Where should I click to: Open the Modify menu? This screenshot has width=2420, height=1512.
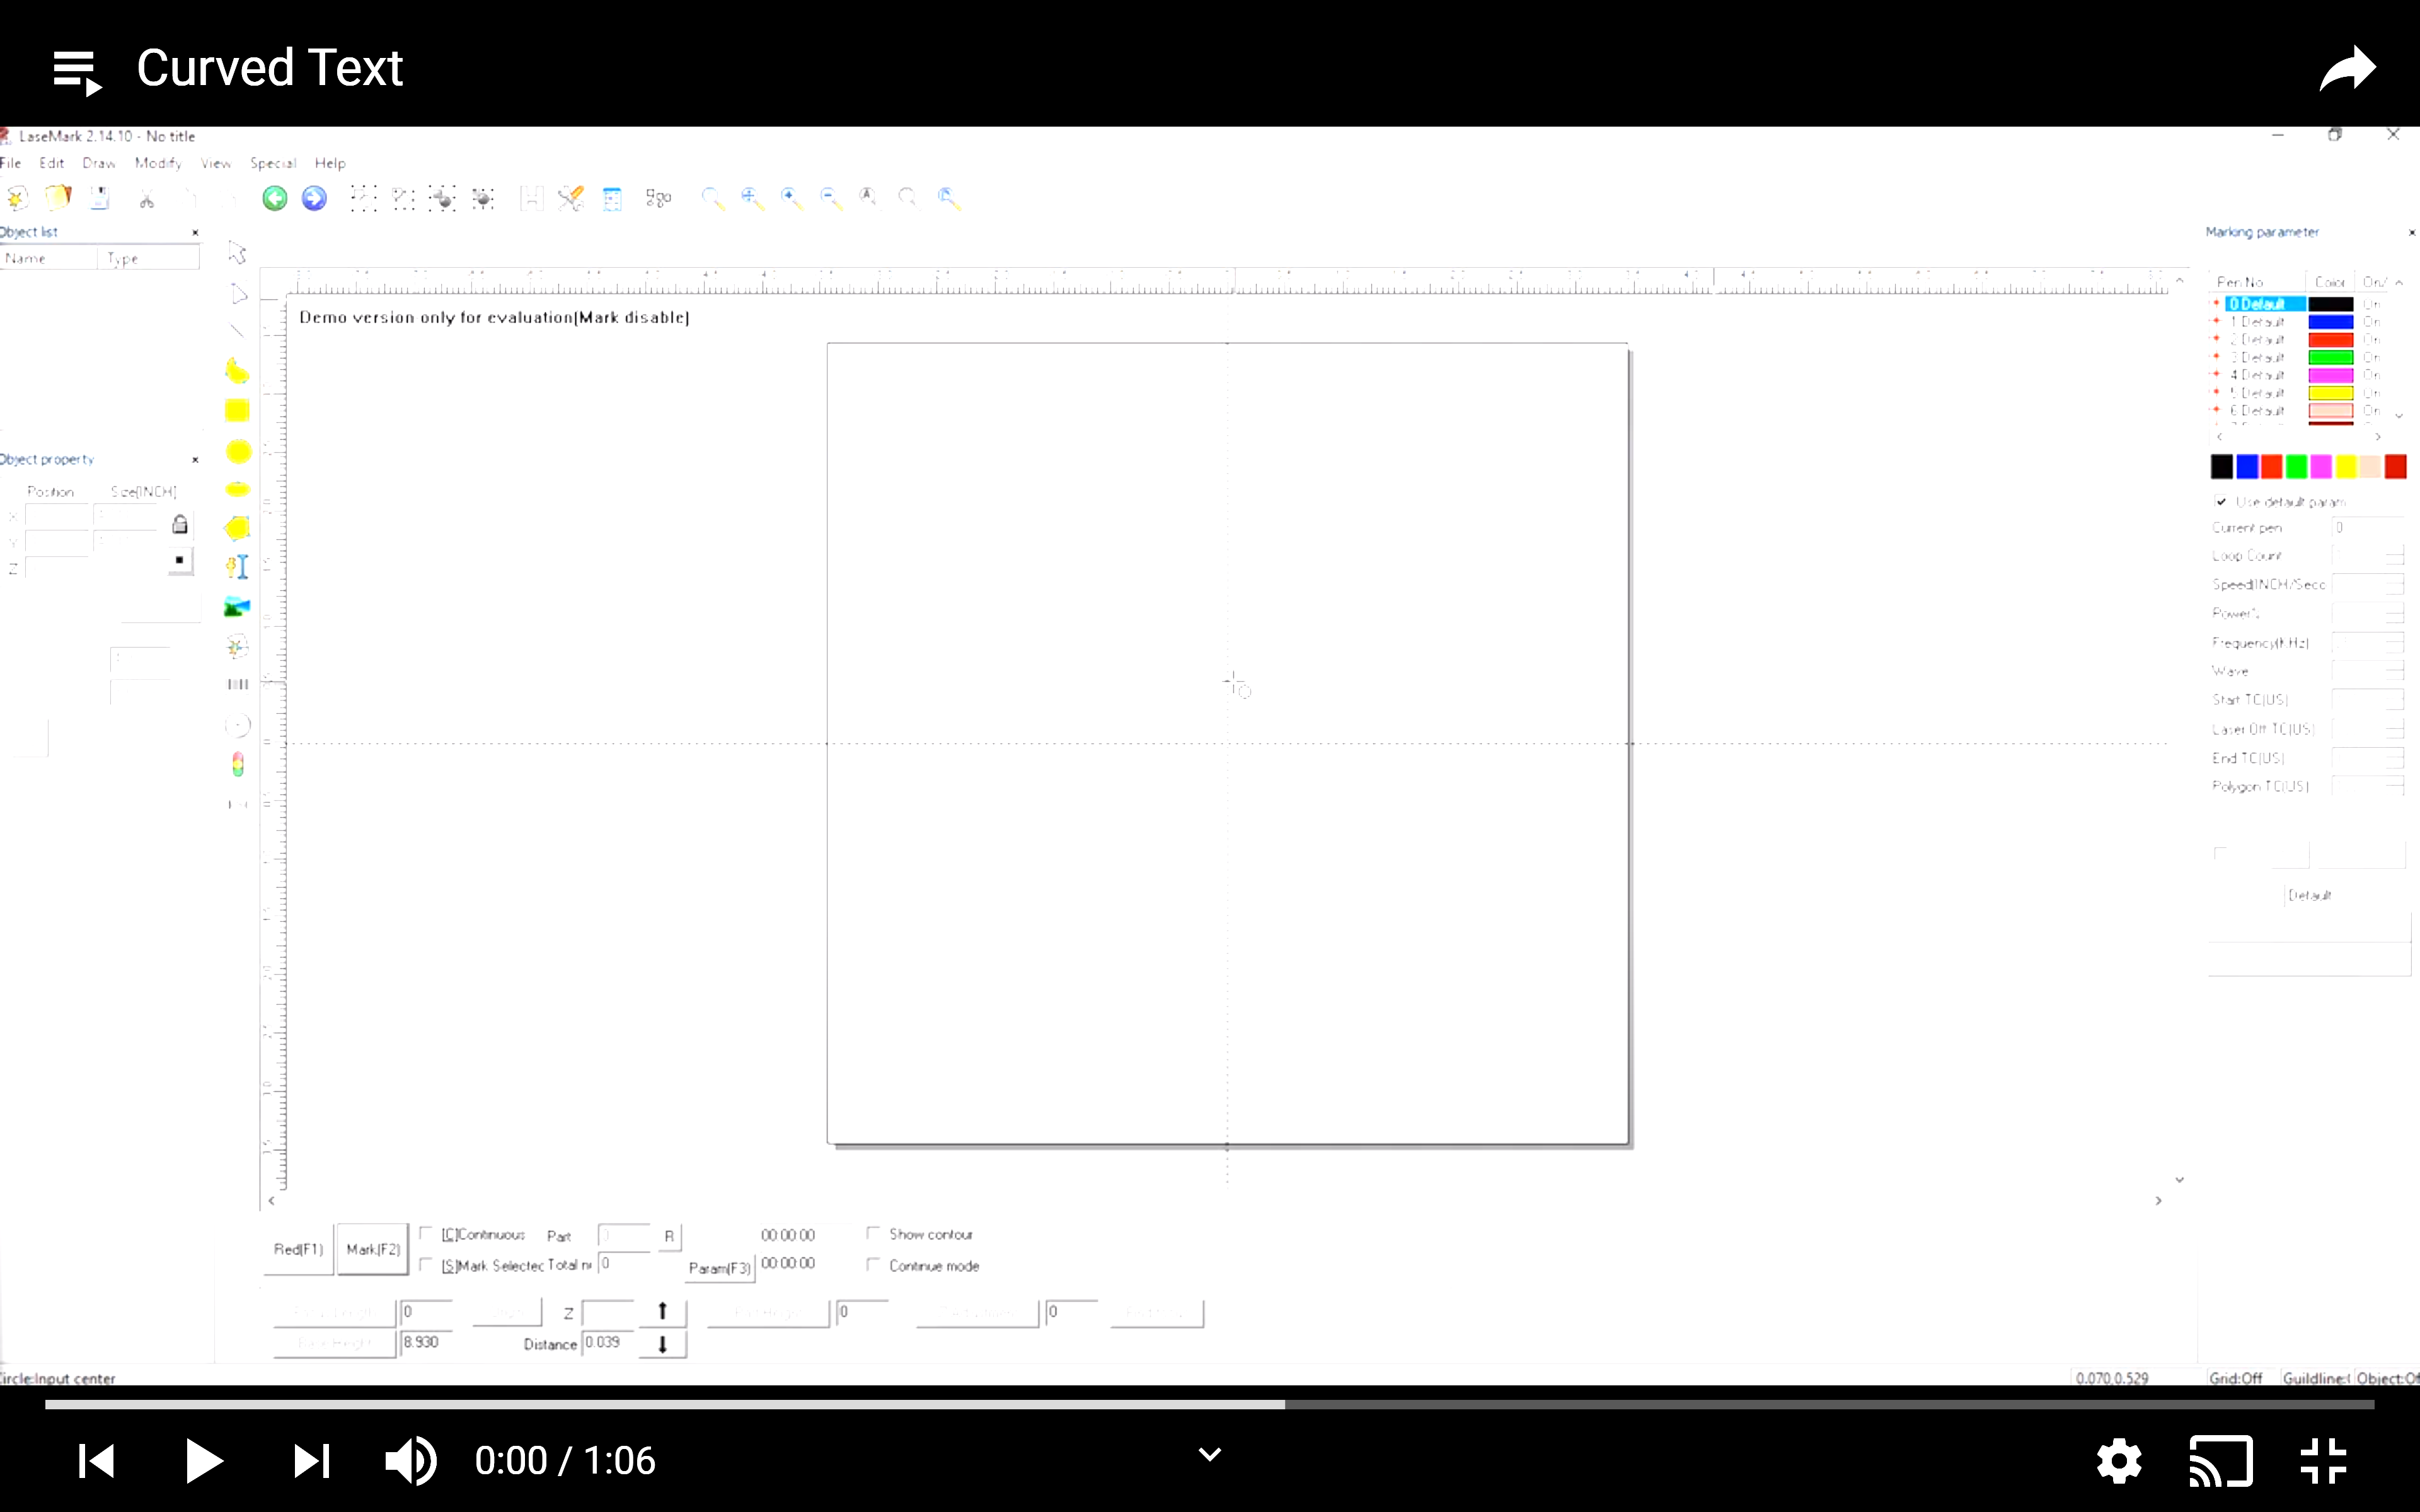158,163
